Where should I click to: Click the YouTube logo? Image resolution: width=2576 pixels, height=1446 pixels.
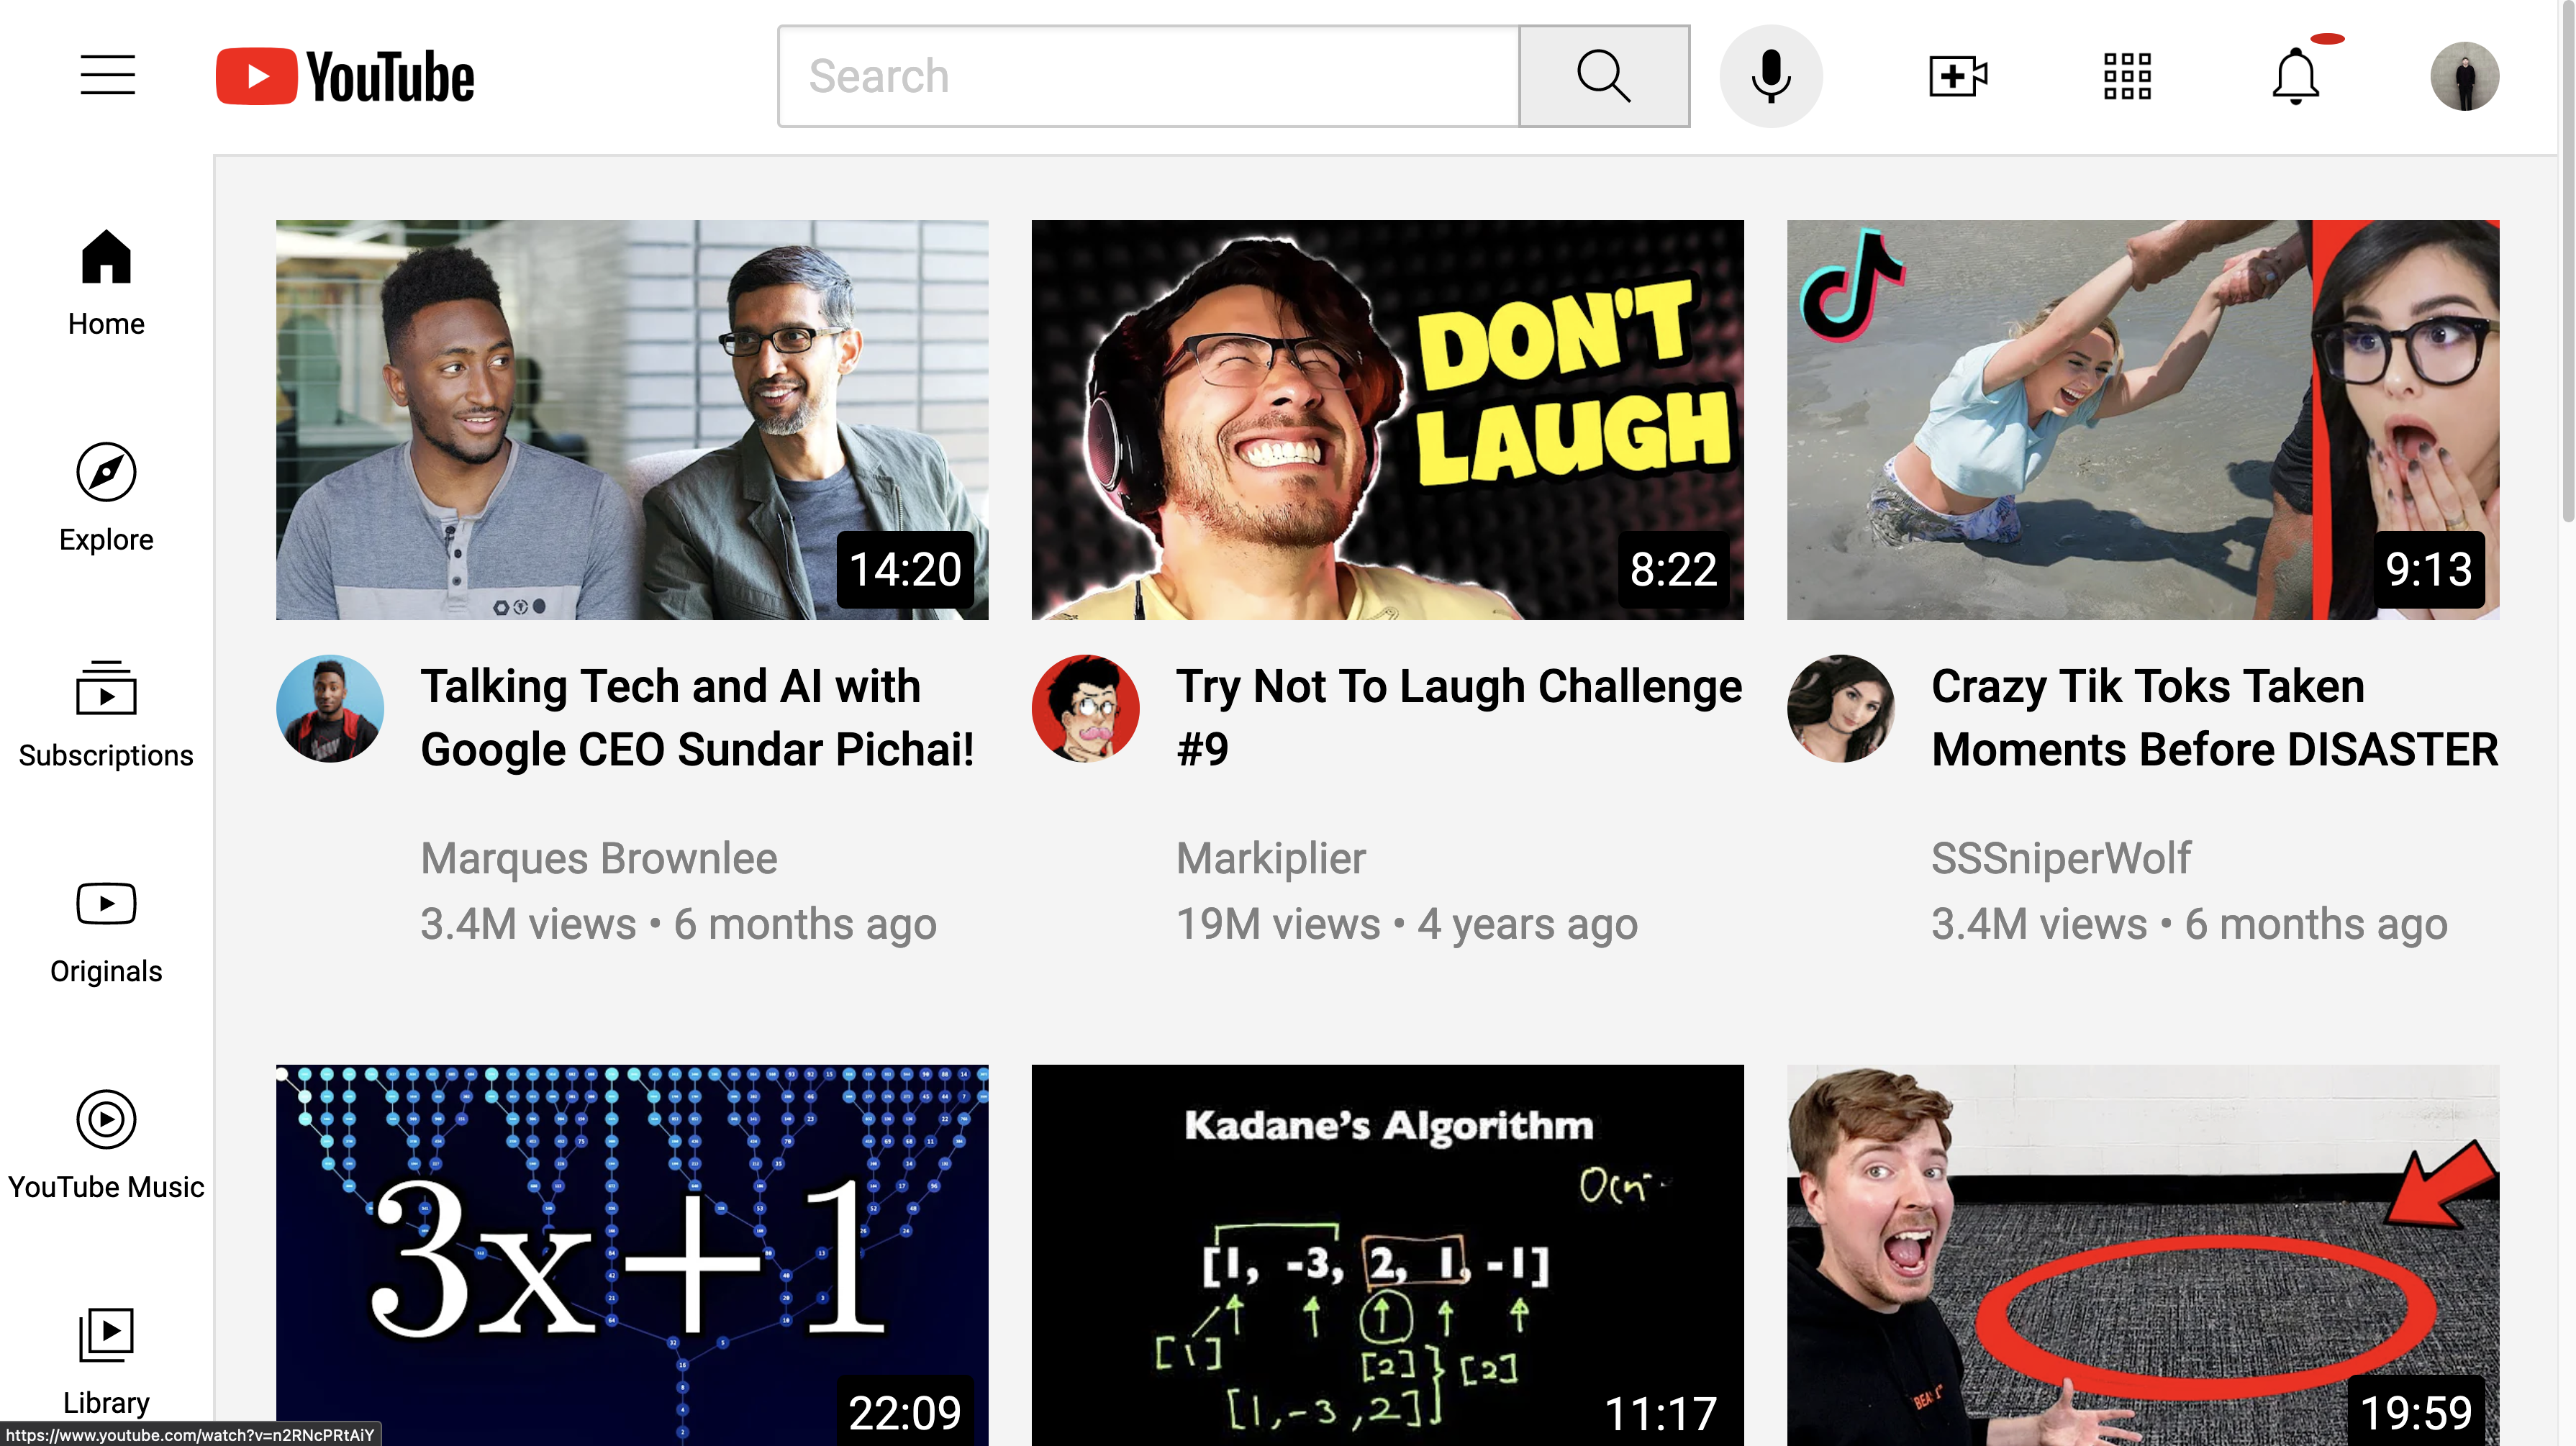coord(345,76)
